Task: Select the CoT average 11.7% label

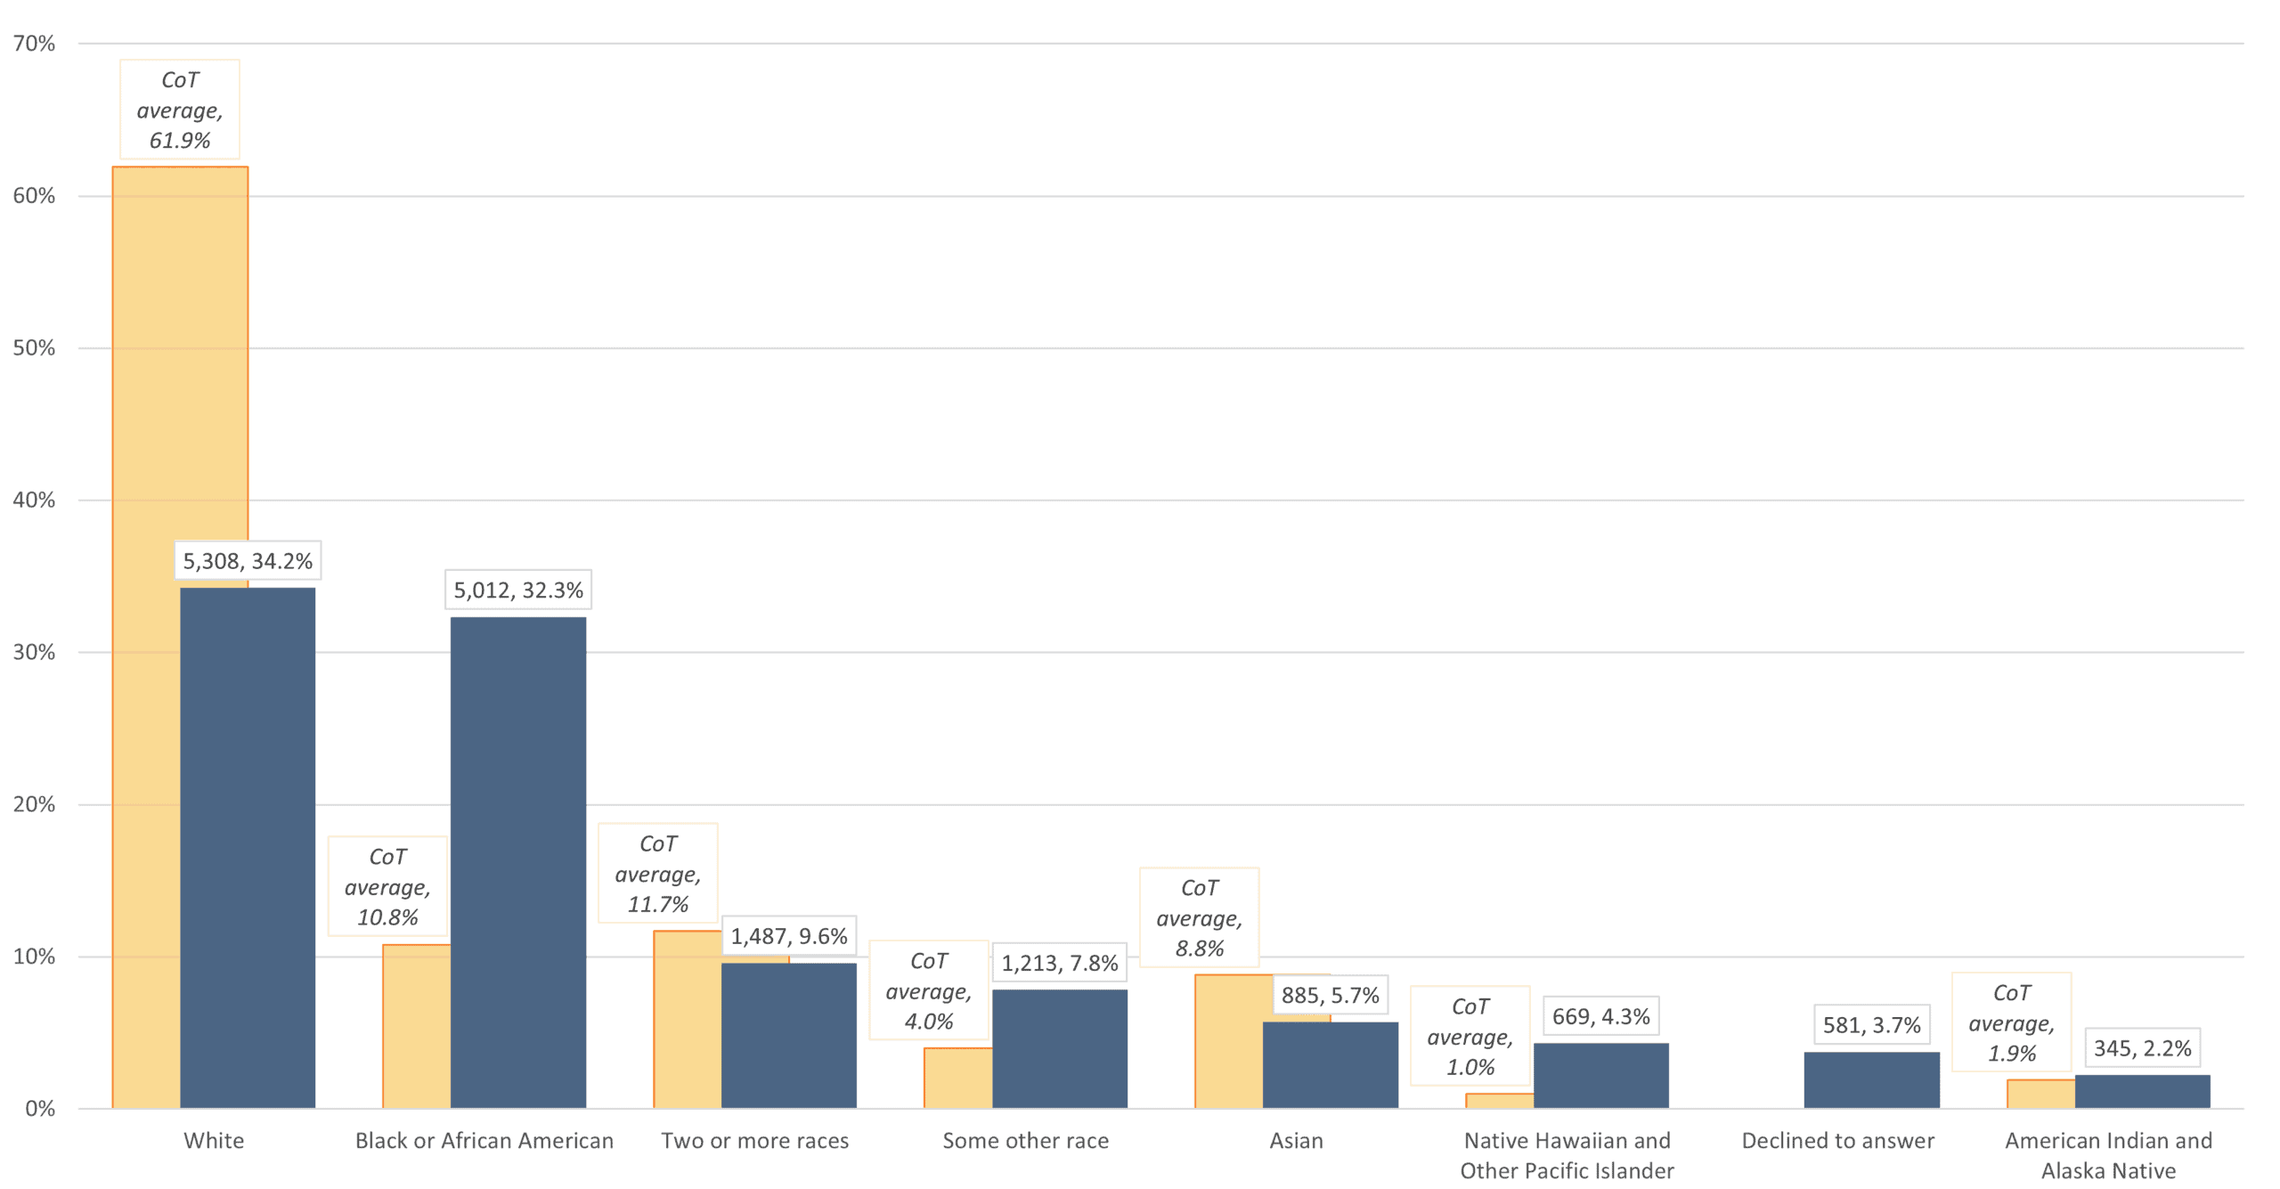Action: (658, 873)
